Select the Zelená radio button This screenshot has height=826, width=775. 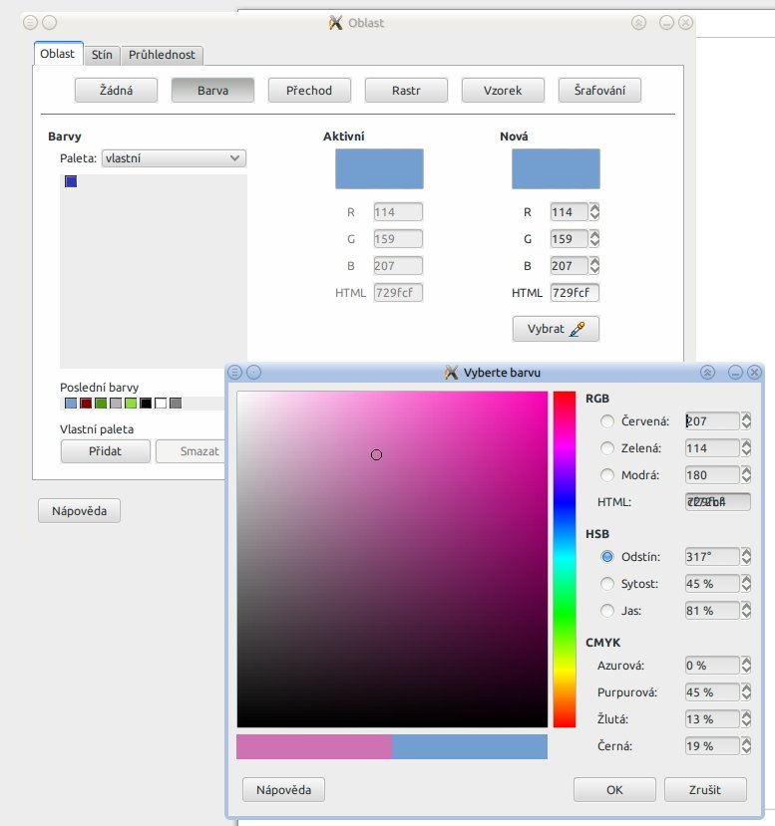(607, 447)
